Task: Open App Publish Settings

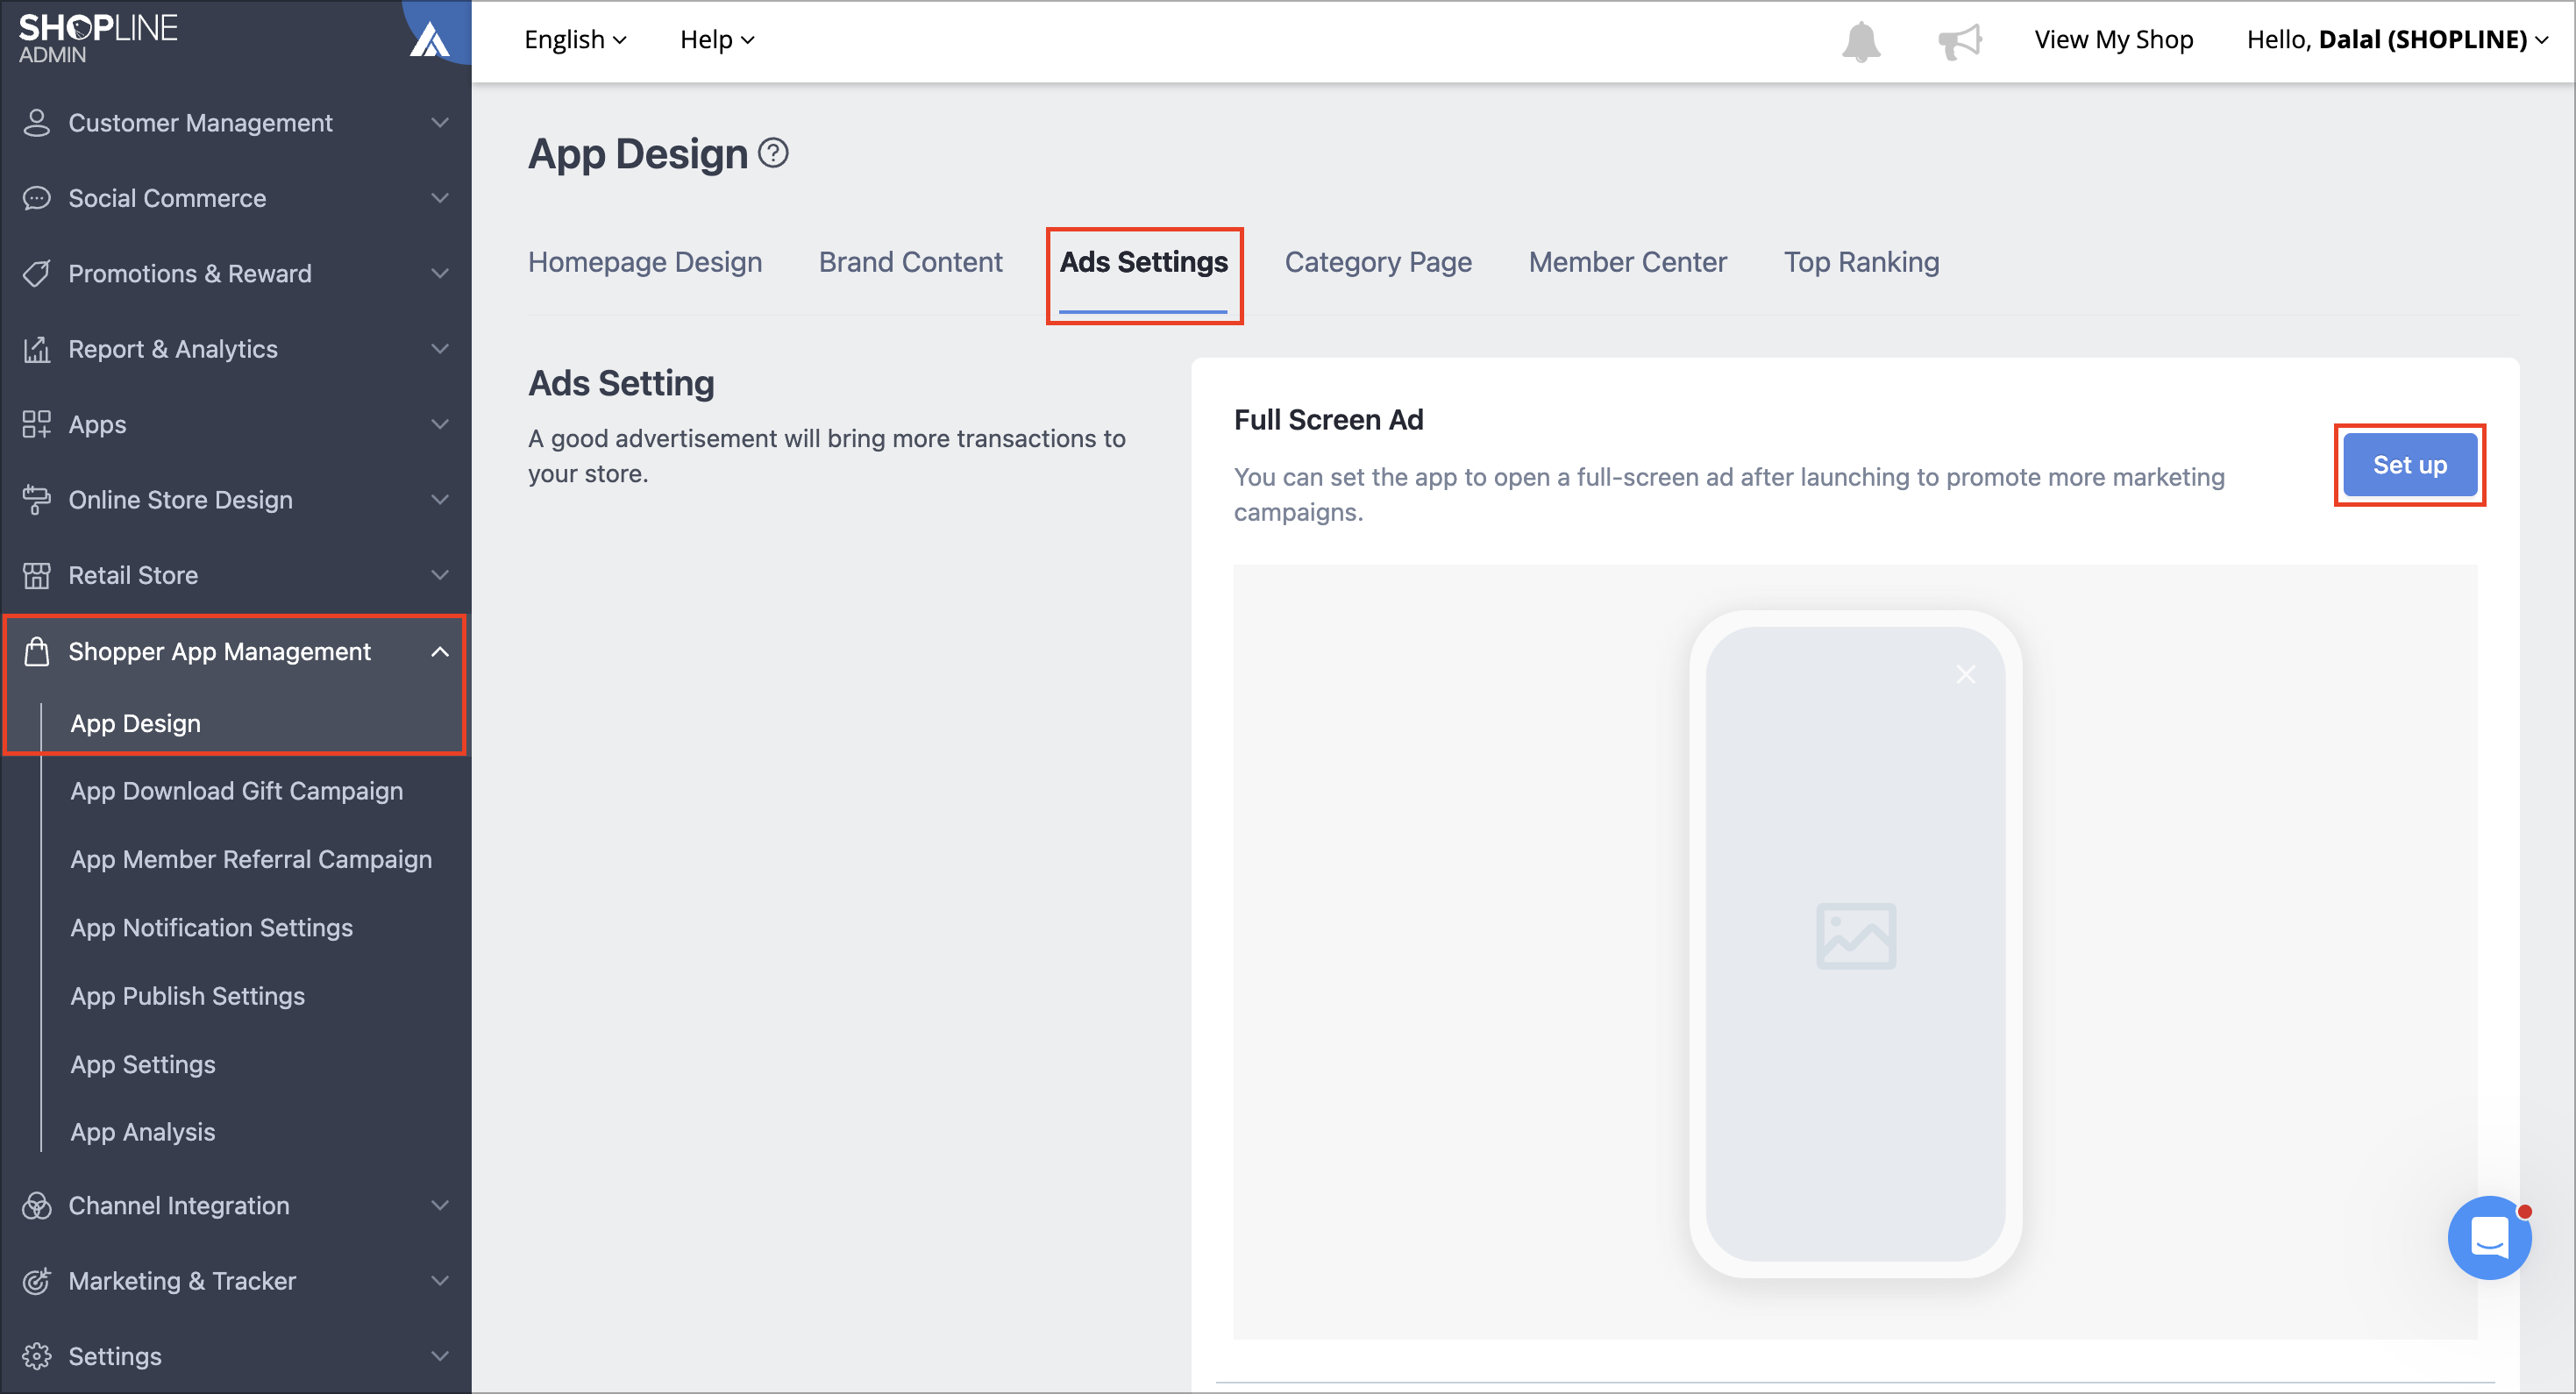Action: (x=187, y=996)
